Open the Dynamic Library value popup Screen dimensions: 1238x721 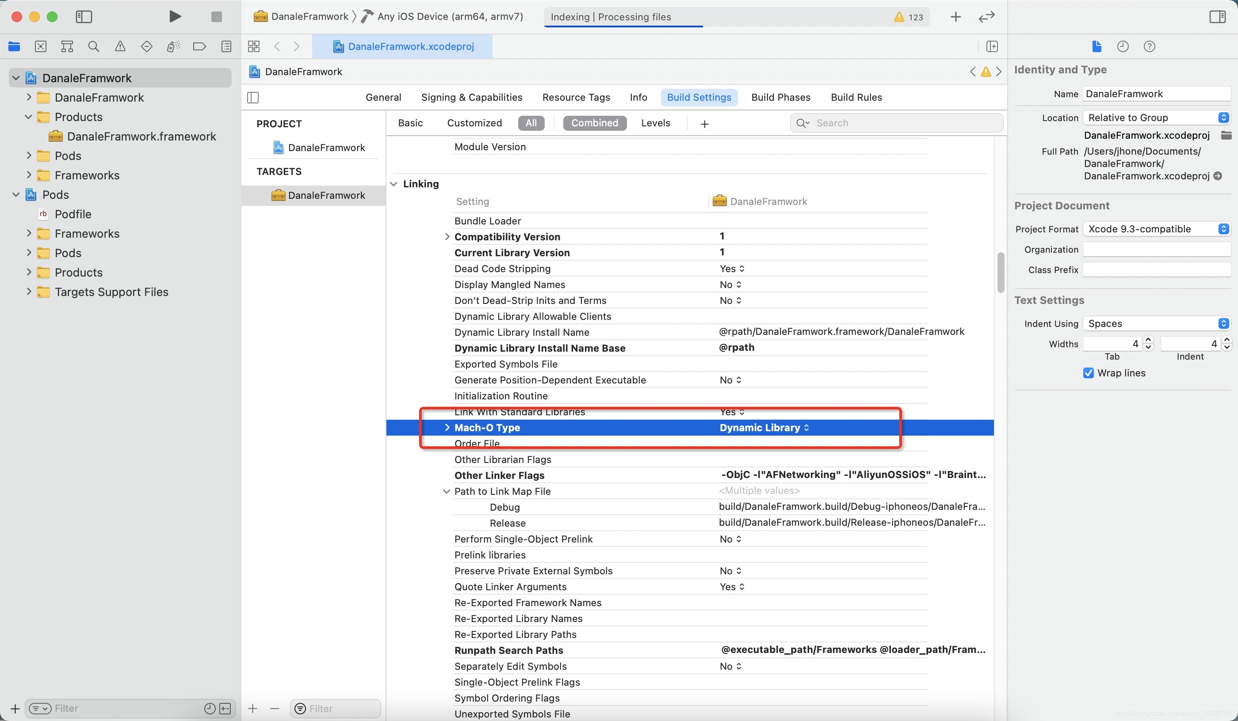tap(764, 428)
